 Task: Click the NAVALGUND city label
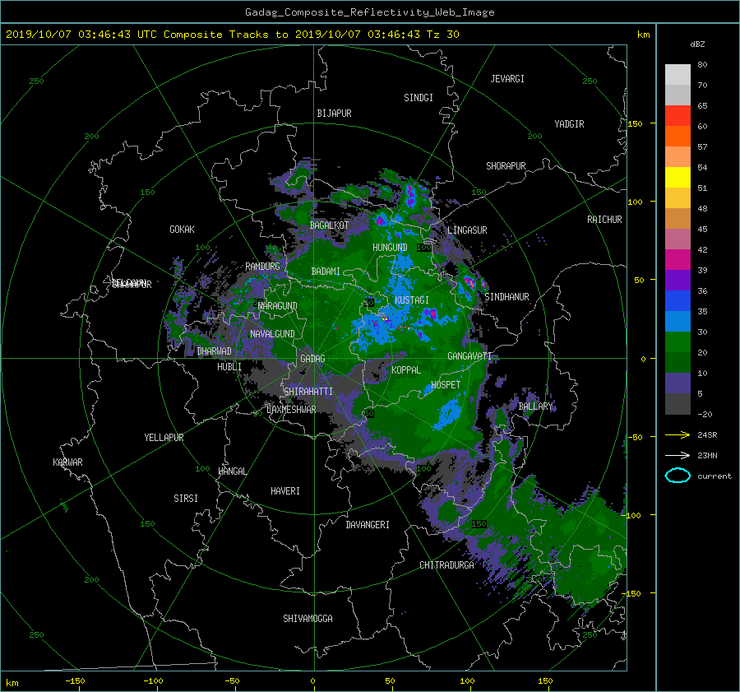pos(272,334)
